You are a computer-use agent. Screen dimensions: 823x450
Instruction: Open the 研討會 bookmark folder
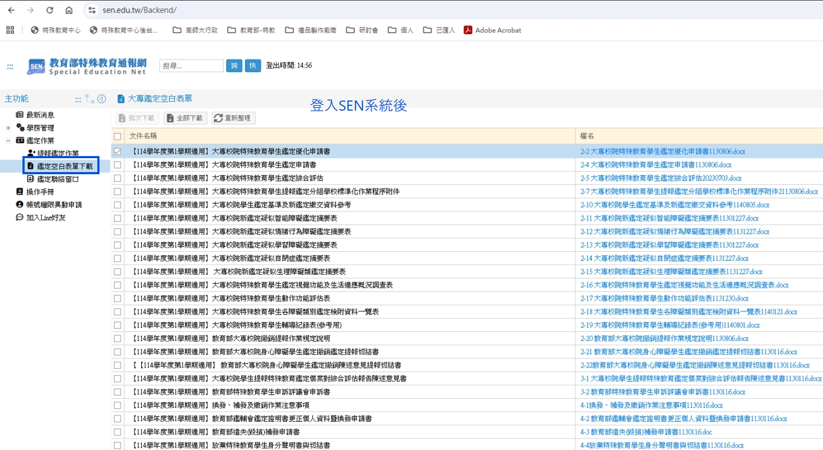tap(362, 30)
